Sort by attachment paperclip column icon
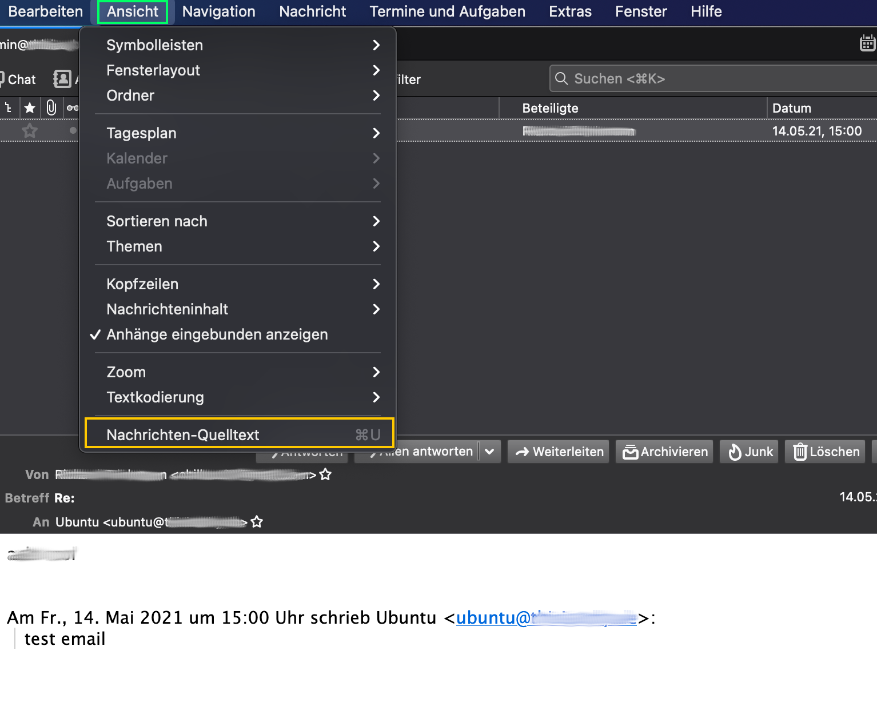This screenshot has width=877, height=718. 51,107
